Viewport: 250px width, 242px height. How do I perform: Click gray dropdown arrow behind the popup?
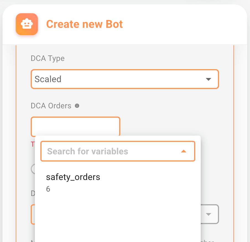(x=209, y=214)
